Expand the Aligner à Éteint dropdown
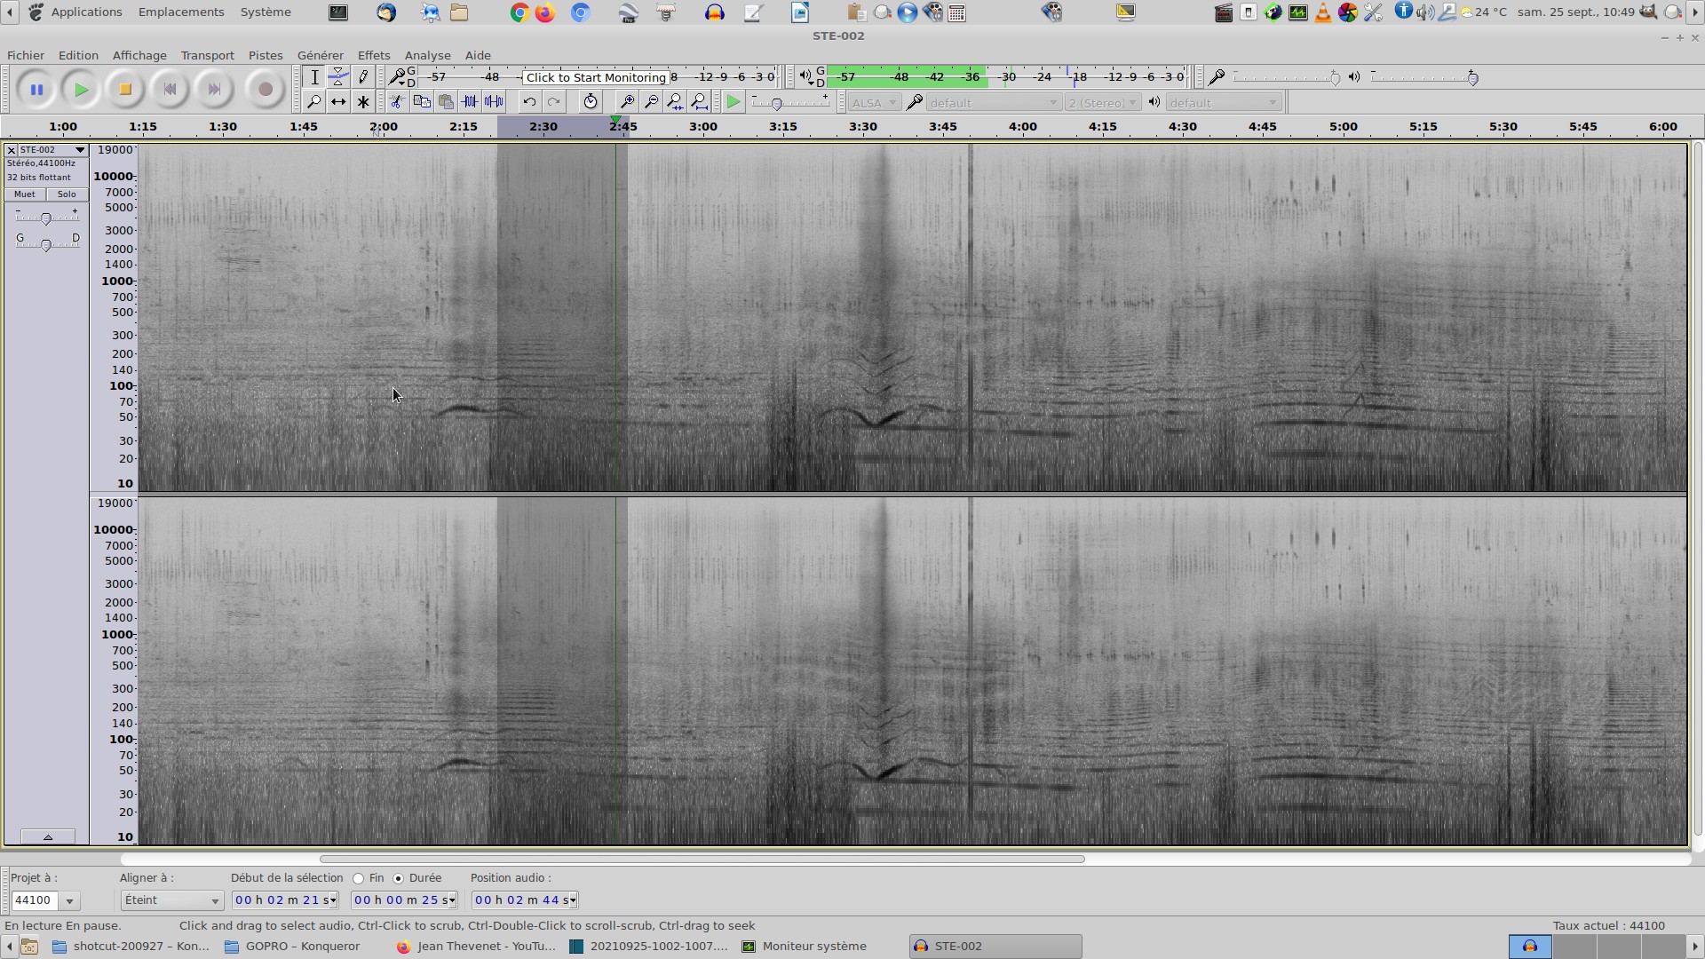Image resolution: width=1705 pixels, height=959 pixels. (171, 900)
